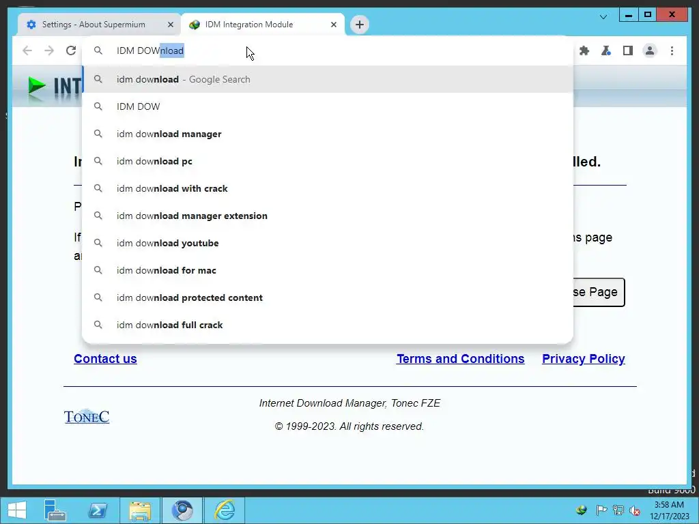699x524 pixels.
Task: Click the Tonec logo
Action: tap(87, 416)
